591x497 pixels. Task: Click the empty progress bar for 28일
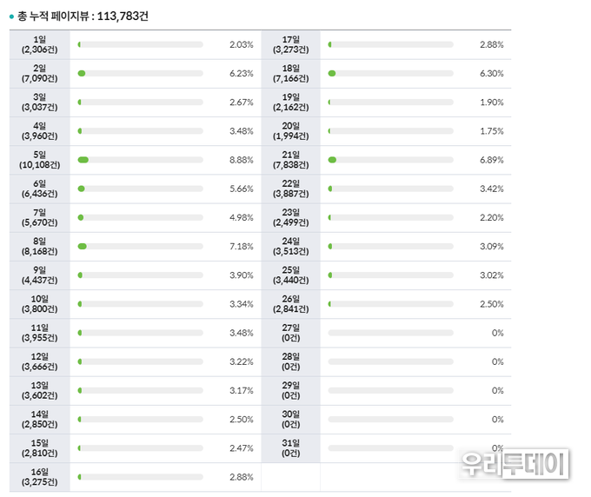pyautogui.click(x=390, y=361)
